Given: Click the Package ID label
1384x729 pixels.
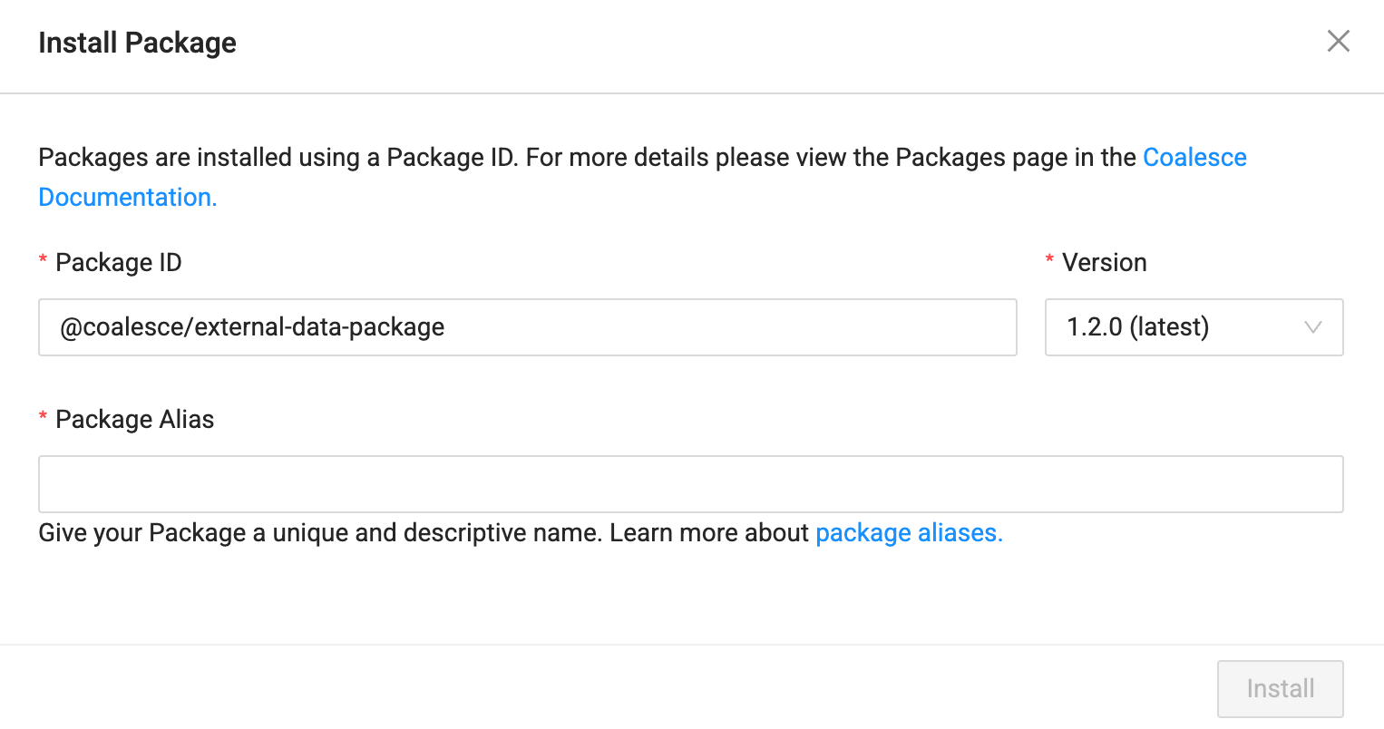Looking at the screenshot, I should [118, 263].
